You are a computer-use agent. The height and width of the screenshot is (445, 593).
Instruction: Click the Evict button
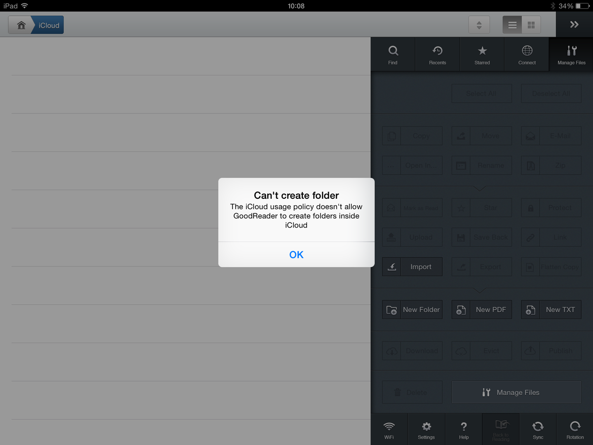point(482,351)
